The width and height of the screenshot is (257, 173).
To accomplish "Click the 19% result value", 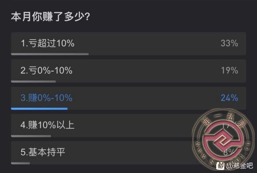I will click(230, 71).
